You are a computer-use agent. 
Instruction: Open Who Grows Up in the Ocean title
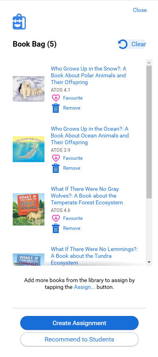tap(90, 135)
